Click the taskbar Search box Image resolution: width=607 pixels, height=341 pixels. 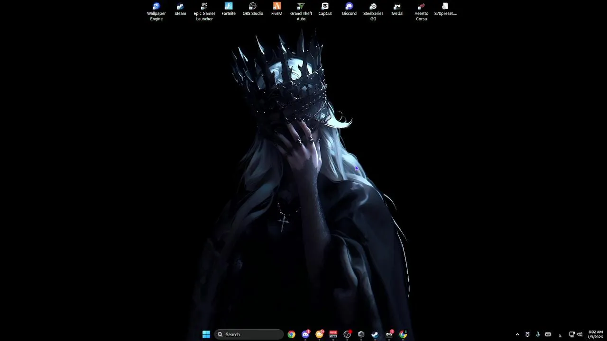(249, 334)
